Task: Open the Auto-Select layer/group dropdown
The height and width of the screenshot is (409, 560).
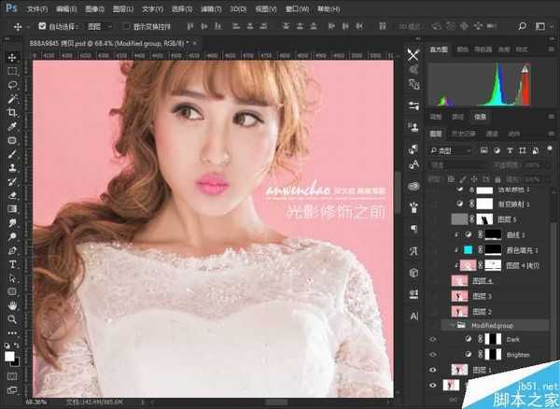Action: [100, 26]
